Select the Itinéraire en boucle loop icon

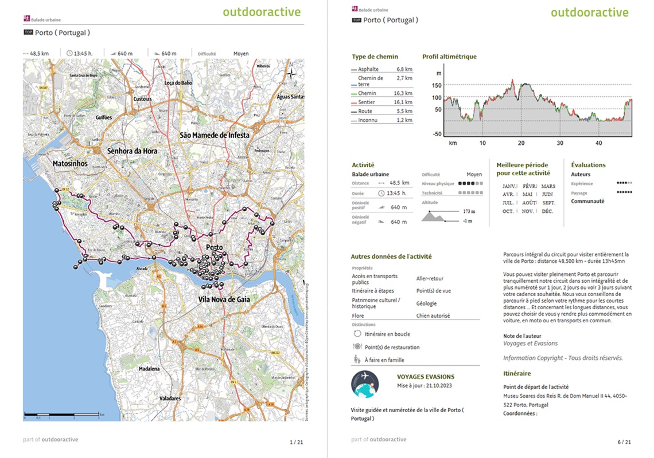[x=356, y=334]
